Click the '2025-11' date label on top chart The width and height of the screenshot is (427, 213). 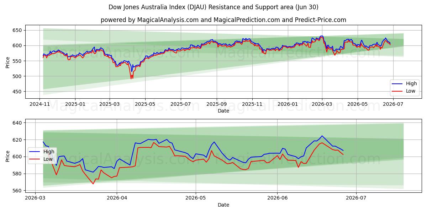(x=252, y=104)
